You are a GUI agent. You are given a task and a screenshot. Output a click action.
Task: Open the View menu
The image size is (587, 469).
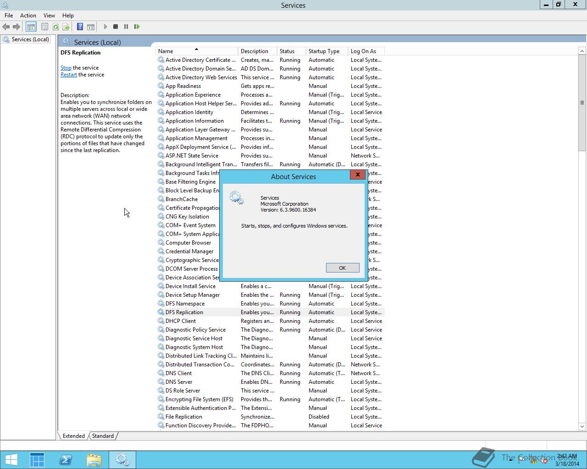tap(49, 16)
